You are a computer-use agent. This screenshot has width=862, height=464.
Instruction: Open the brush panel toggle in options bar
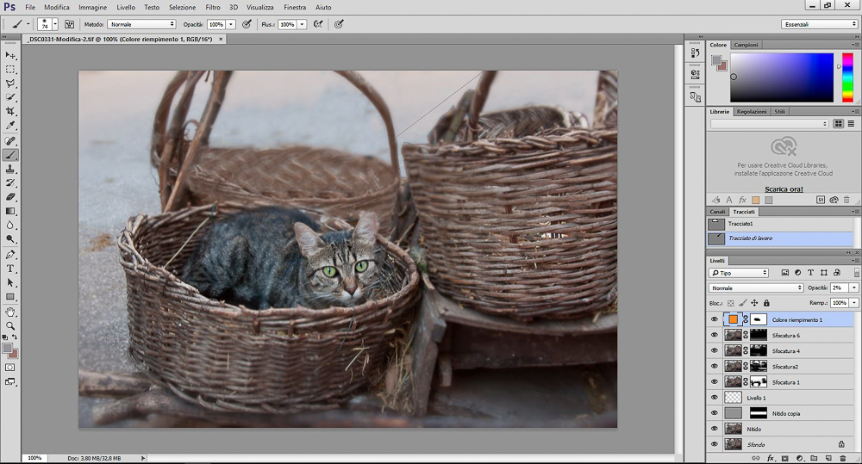click(x=69, y=24)
